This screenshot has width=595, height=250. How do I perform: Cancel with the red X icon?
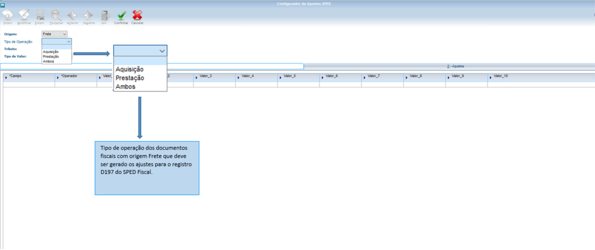[x=137, y=15]
